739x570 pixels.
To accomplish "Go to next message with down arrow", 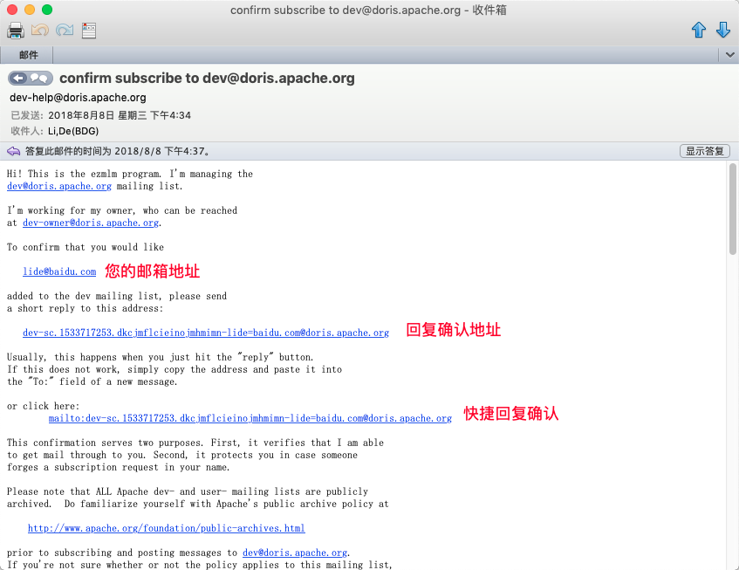I will pyautogui.click(x=722, y=31).
